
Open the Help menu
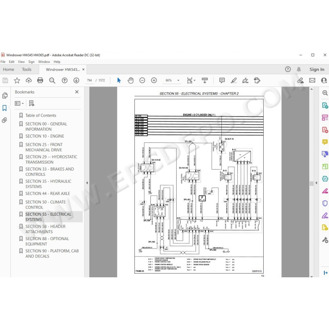coord(57,62)
